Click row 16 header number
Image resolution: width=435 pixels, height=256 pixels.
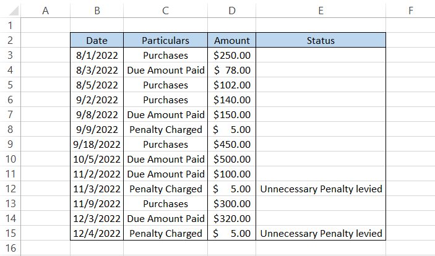[x=9, y=249]
